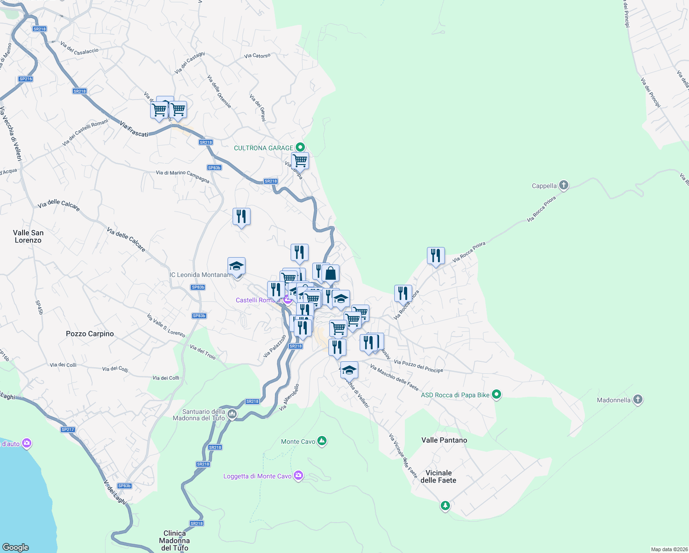Click the Google logo watermark
This screenshot has width=689, height=553.
[15, 547]
